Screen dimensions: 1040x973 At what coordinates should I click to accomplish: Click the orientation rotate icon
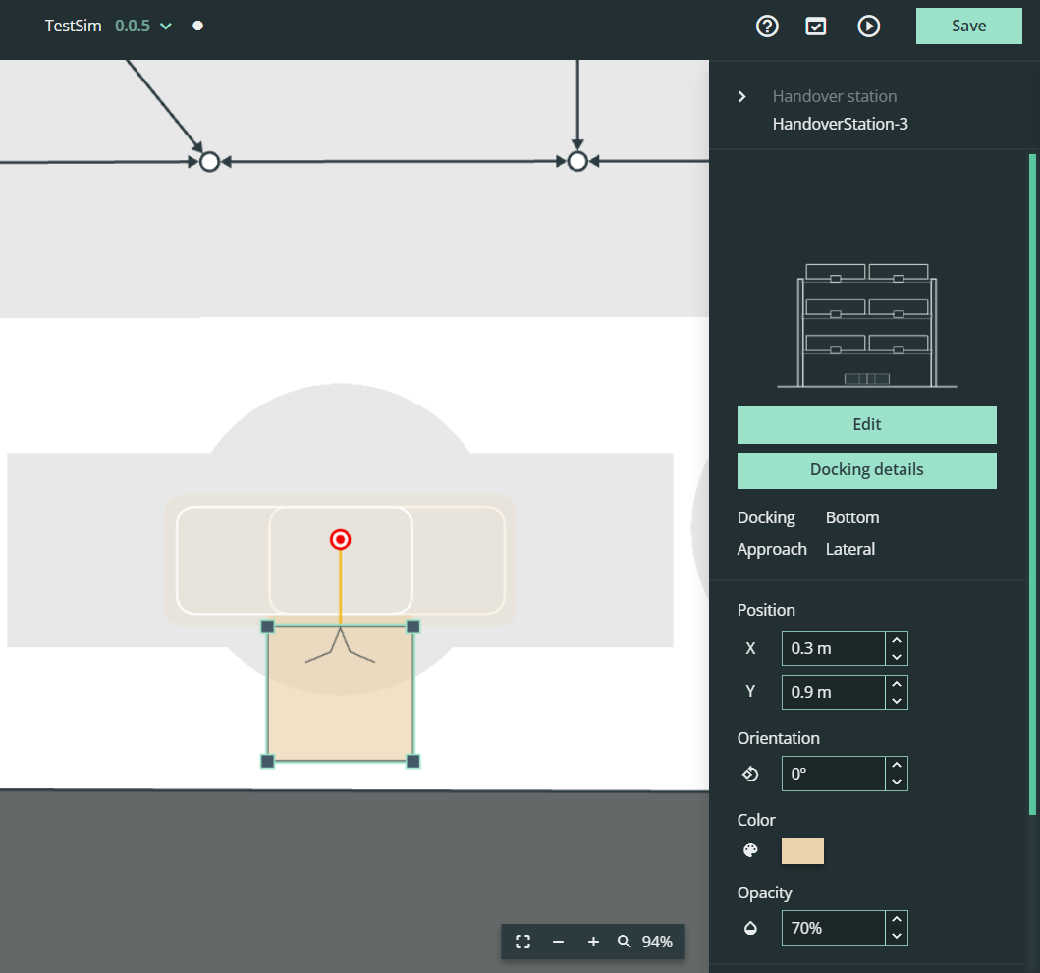click(x=750, y=774)
